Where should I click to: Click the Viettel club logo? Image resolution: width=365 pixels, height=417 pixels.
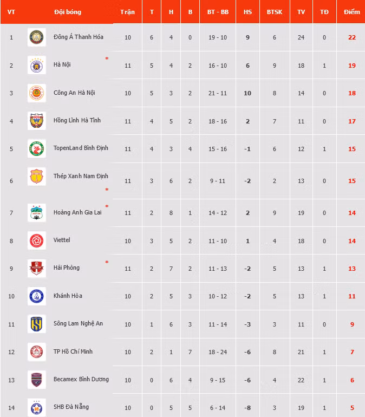tap(37, 240)
